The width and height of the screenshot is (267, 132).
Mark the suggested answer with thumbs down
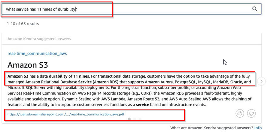[x=251, y=113]
